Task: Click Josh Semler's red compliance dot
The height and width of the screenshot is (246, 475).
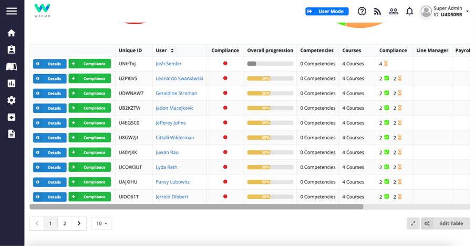Action: click(225, 63)
